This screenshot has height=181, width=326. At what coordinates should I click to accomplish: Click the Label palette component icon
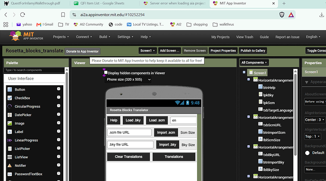tap(10, 132)
